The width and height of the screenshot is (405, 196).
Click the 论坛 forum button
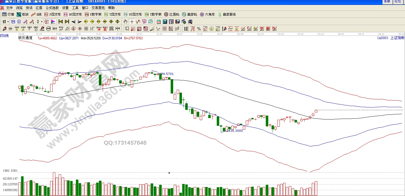398,1
